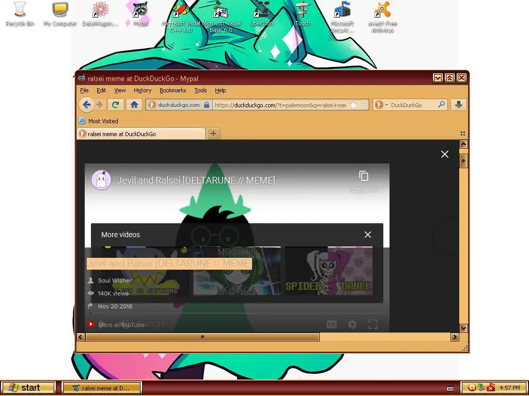Screen dimensions: 529x396
Task: Follow the More at YouTube link
Action: pyautogui.click(x=121, y=325)
